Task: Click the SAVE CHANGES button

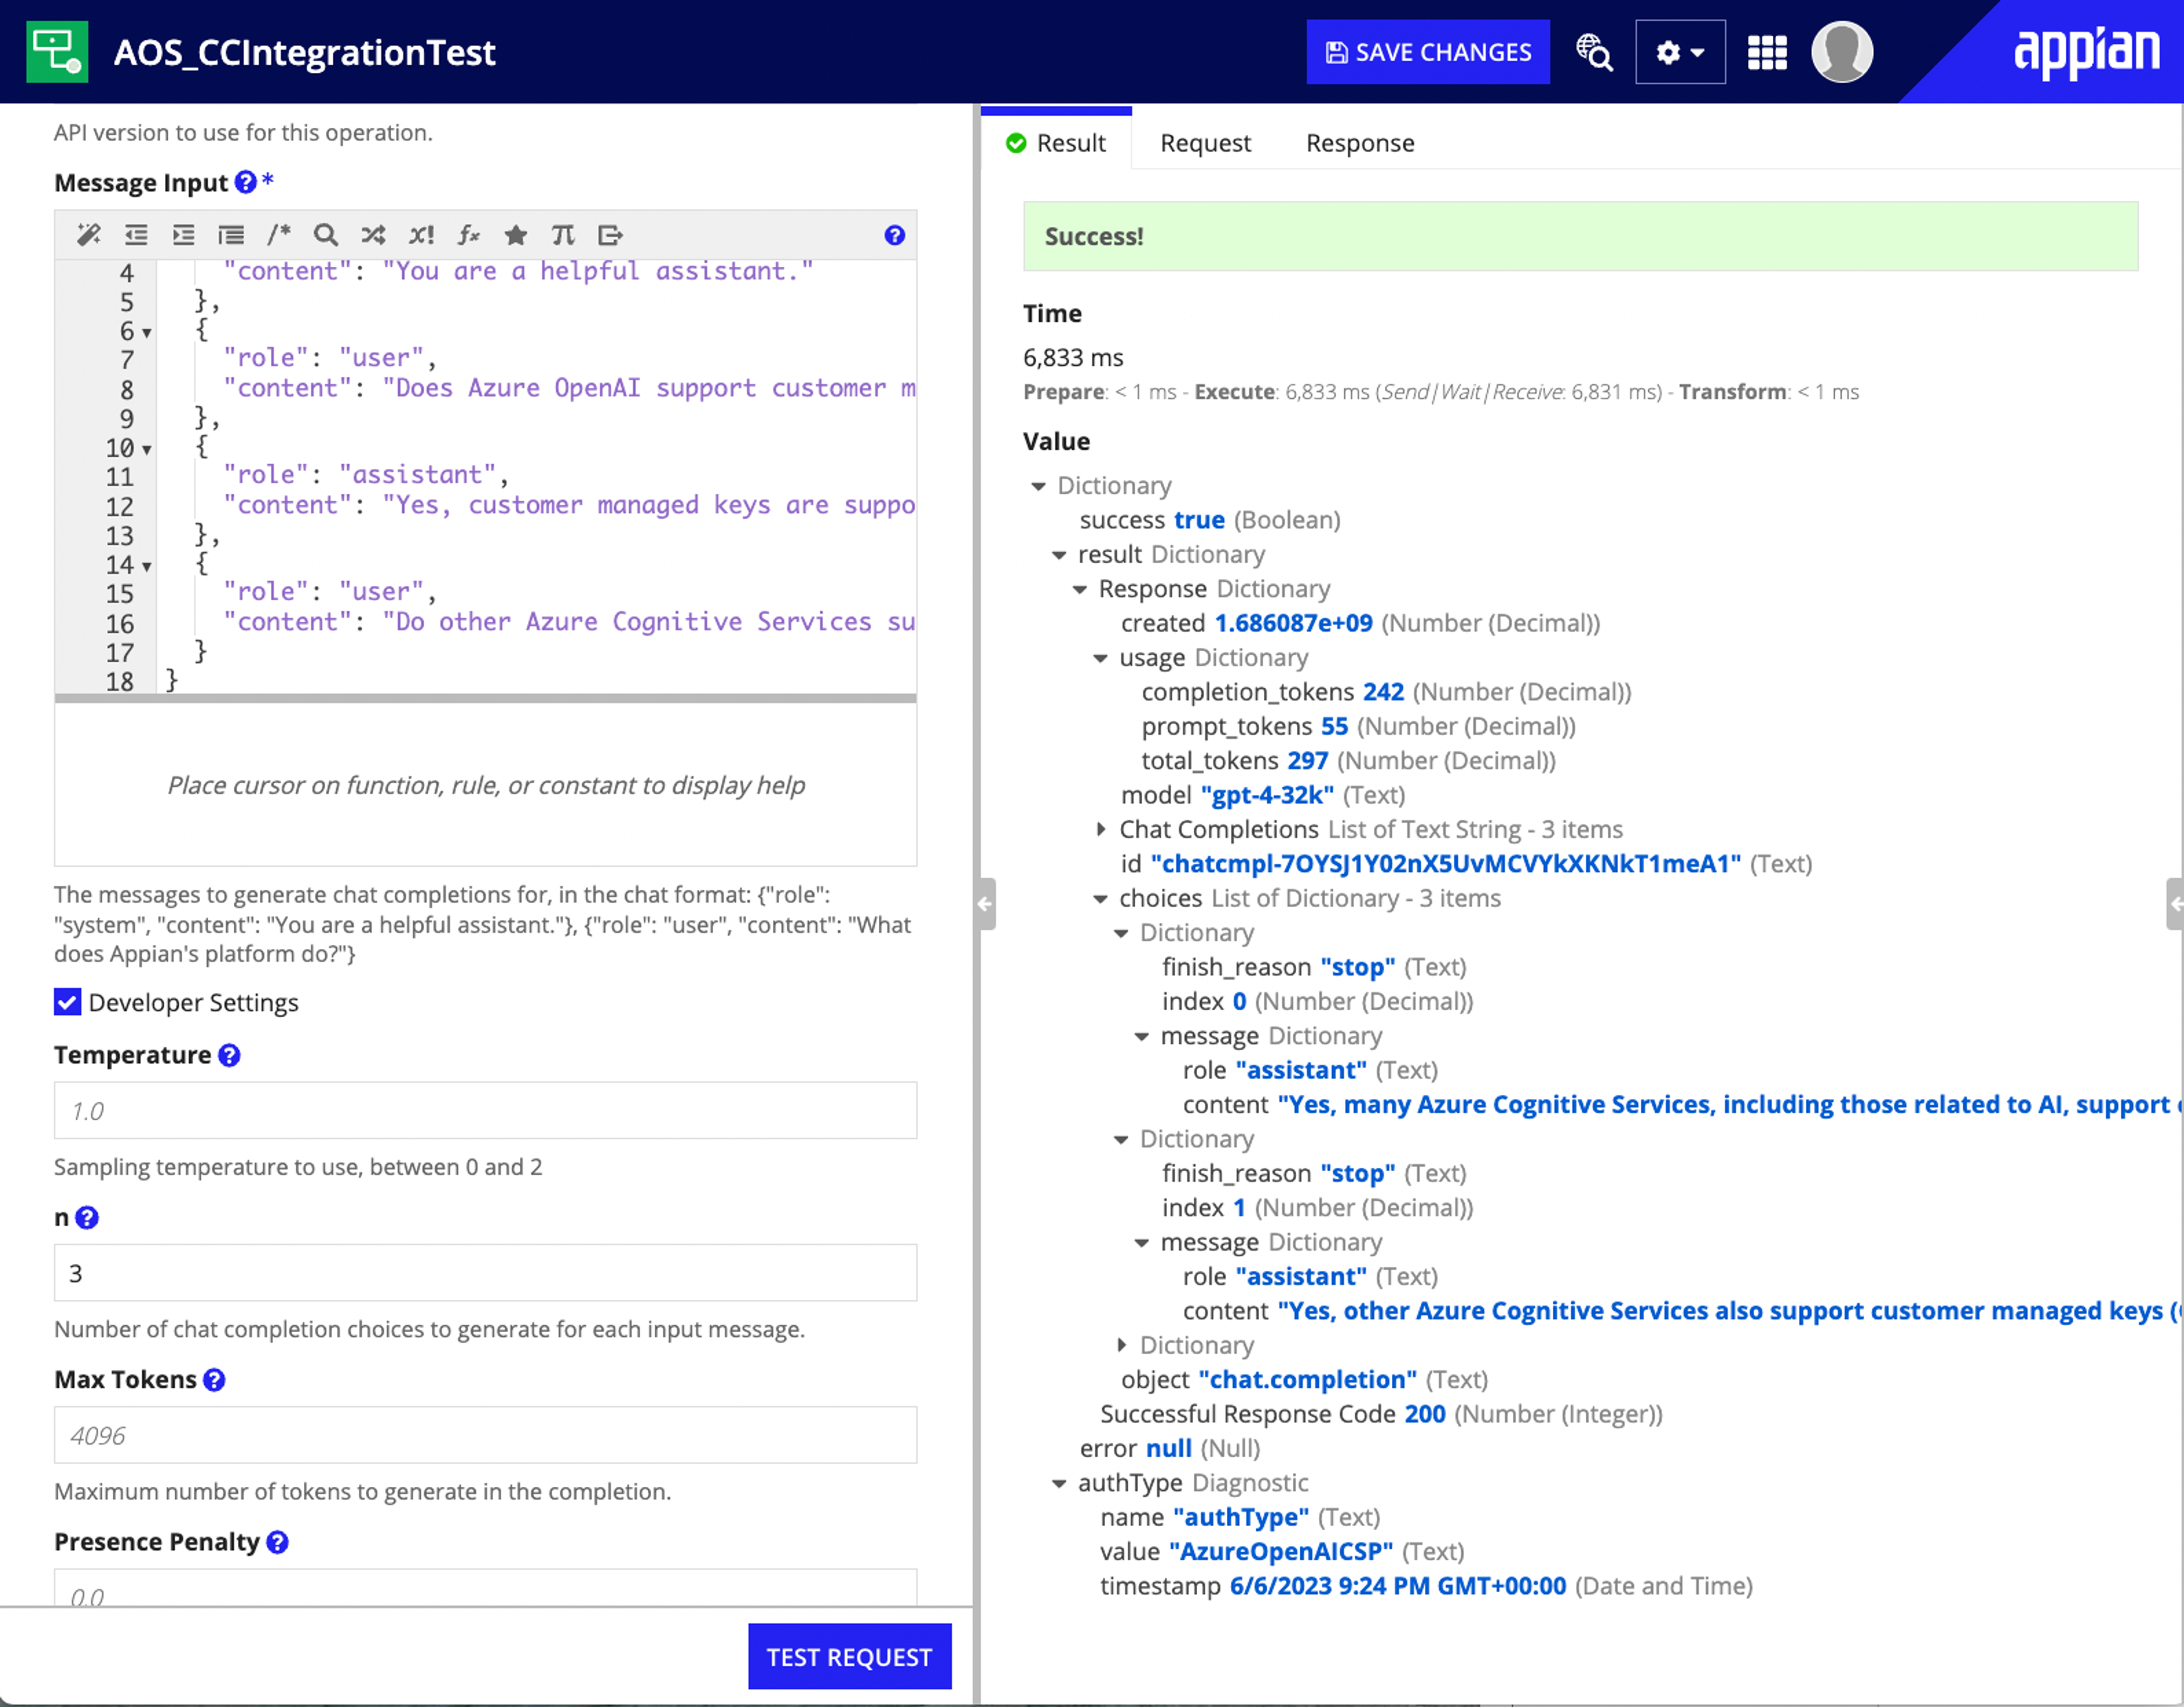Action: pyautogui.click(x=1428, y=52)
